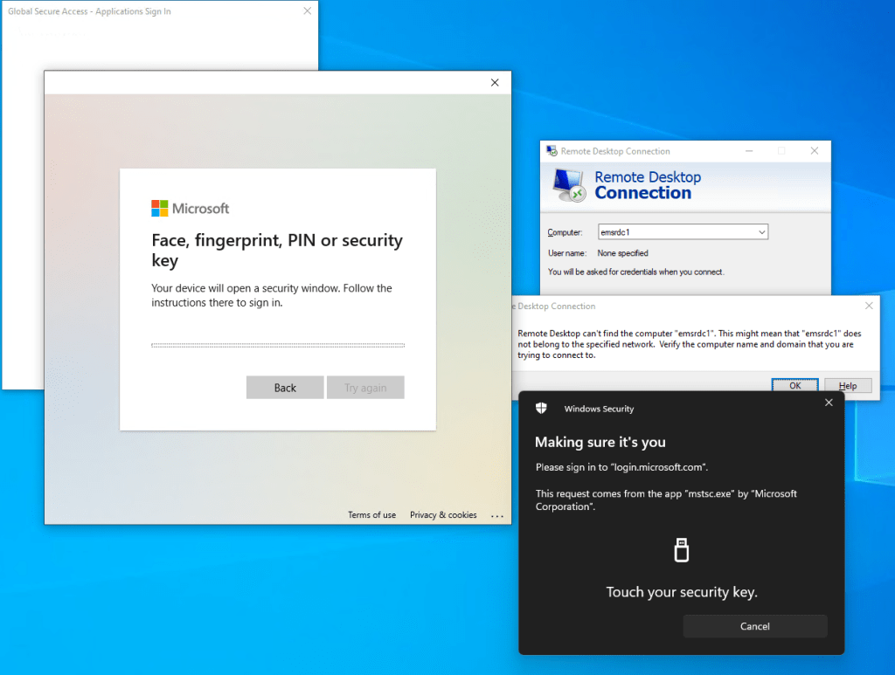
Task: Click the Try again button
Action: pyautogui.click(x=365, y=388)
